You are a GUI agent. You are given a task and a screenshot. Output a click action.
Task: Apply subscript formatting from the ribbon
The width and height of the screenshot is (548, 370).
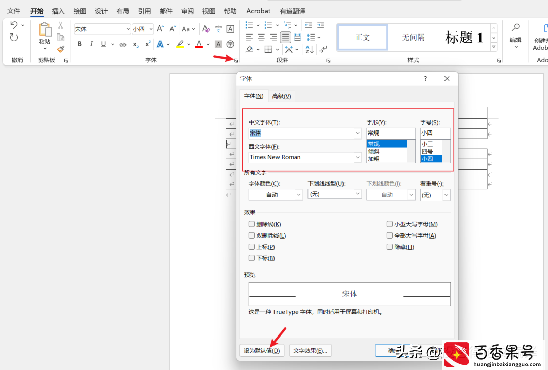(135, 45)
